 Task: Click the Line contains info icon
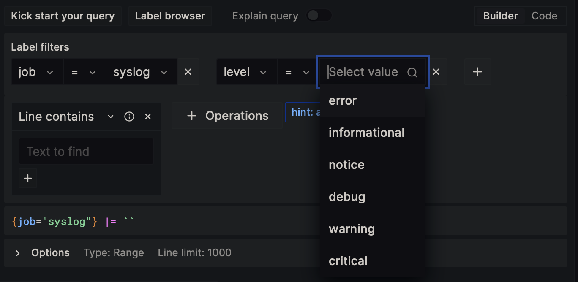tap(129, 117)
